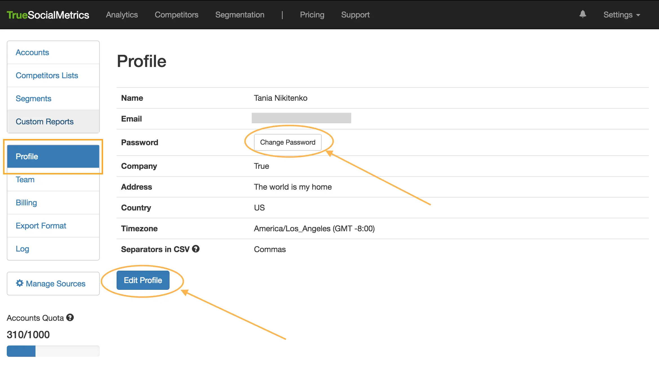The height and width of the screenshot is (368, 659).
Task: Open the Export Format settings
Action: pyautogui.click(x=41, y=226)
